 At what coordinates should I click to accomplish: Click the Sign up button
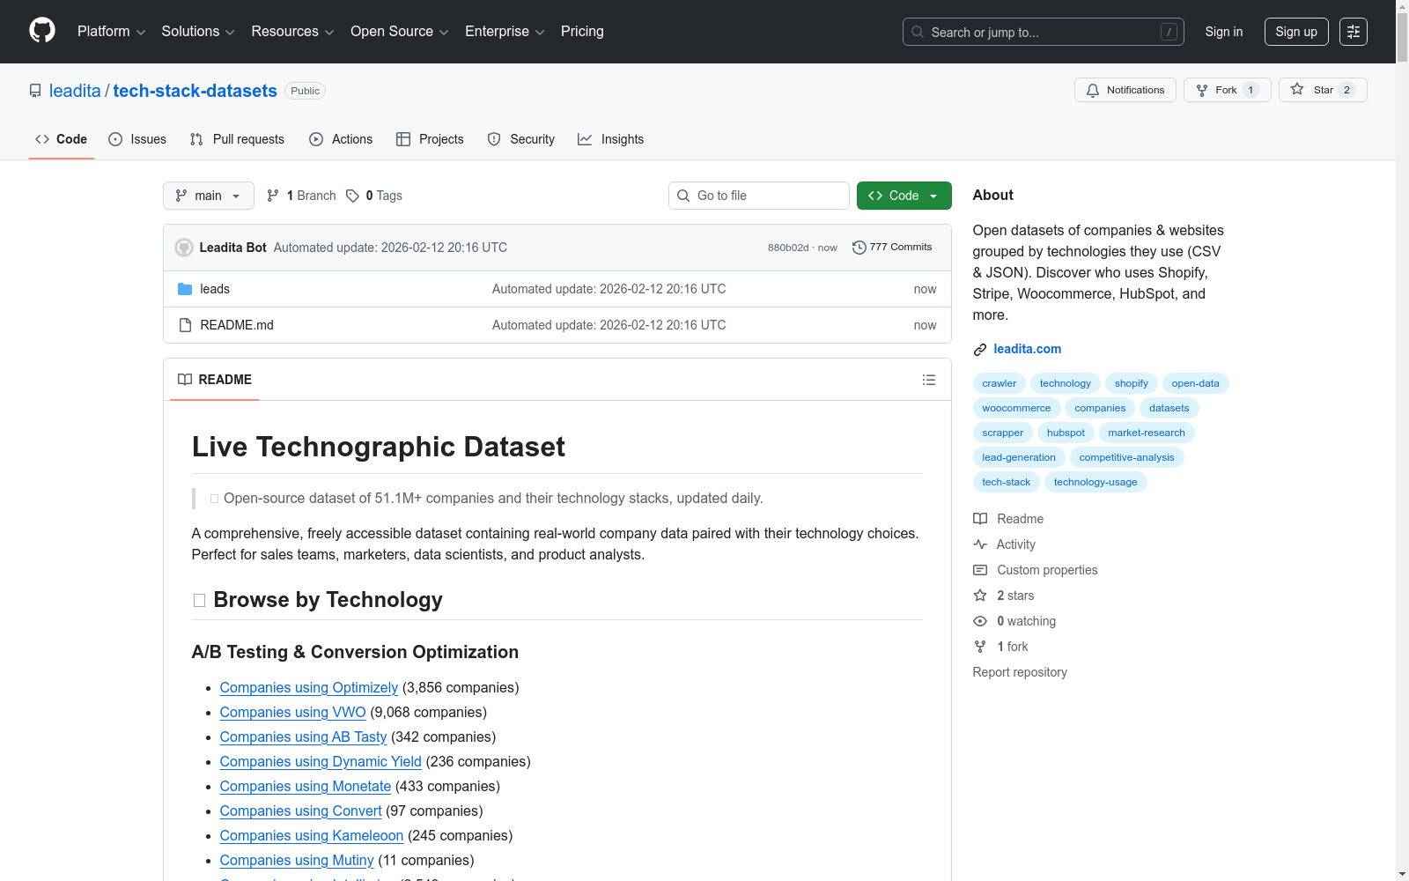tap(1296, 32)
